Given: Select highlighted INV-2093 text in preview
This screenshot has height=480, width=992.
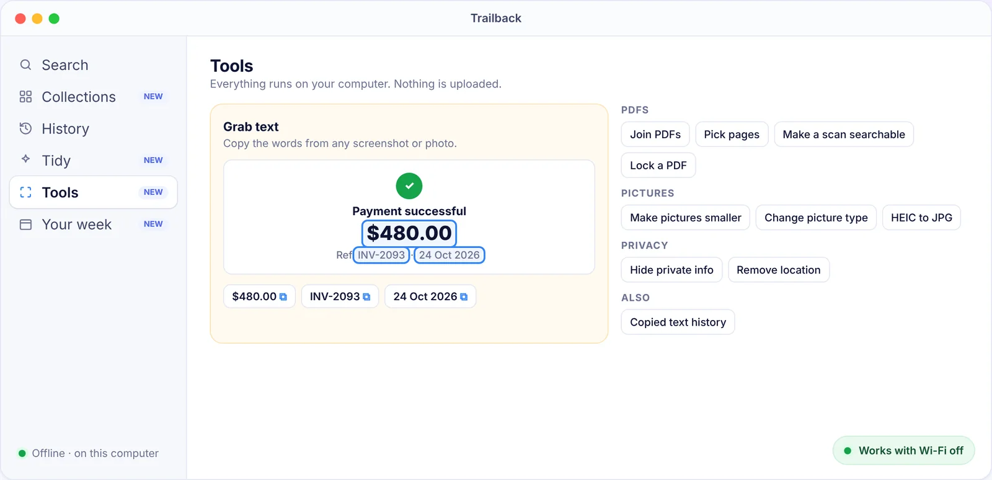Looking at the screenshot, I should [381, 255].
